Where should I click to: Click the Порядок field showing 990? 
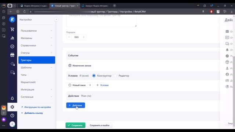click(x=76, y=37)
